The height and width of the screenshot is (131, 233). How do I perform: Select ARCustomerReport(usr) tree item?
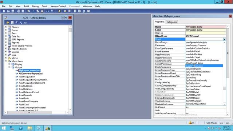coord(31,74)
